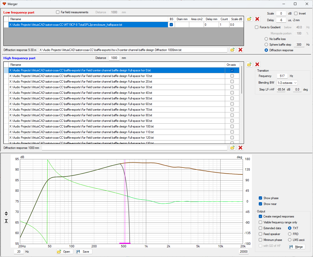The height and width of the screenshot is (257, 313).
Task: Select Full-space hor 60.txt file row
Action: point(117,104)
